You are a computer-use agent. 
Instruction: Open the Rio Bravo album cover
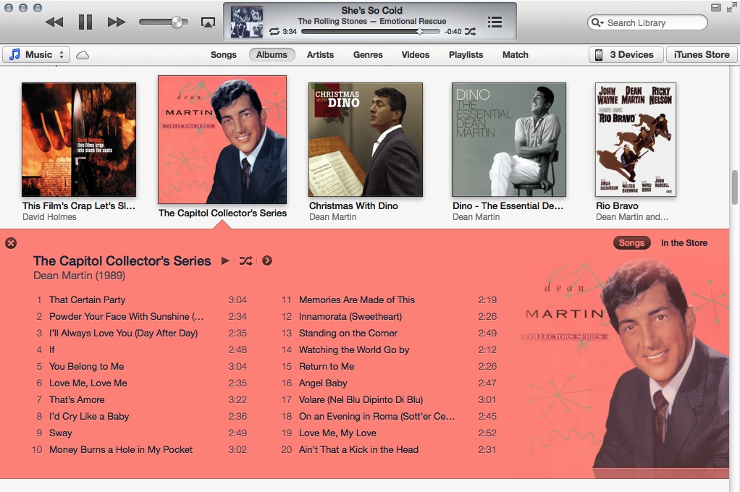coord(636,140)
